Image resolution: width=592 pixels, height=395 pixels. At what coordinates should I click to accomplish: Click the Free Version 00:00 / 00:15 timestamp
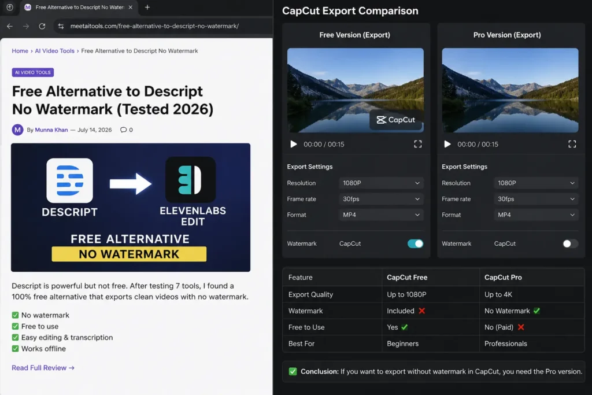pos(324,144)
